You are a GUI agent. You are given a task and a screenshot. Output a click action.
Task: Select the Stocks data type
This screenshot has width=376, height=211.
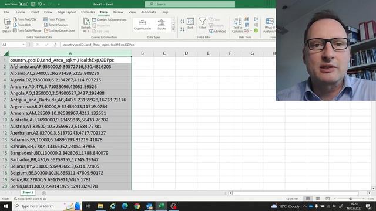point(162,25)
